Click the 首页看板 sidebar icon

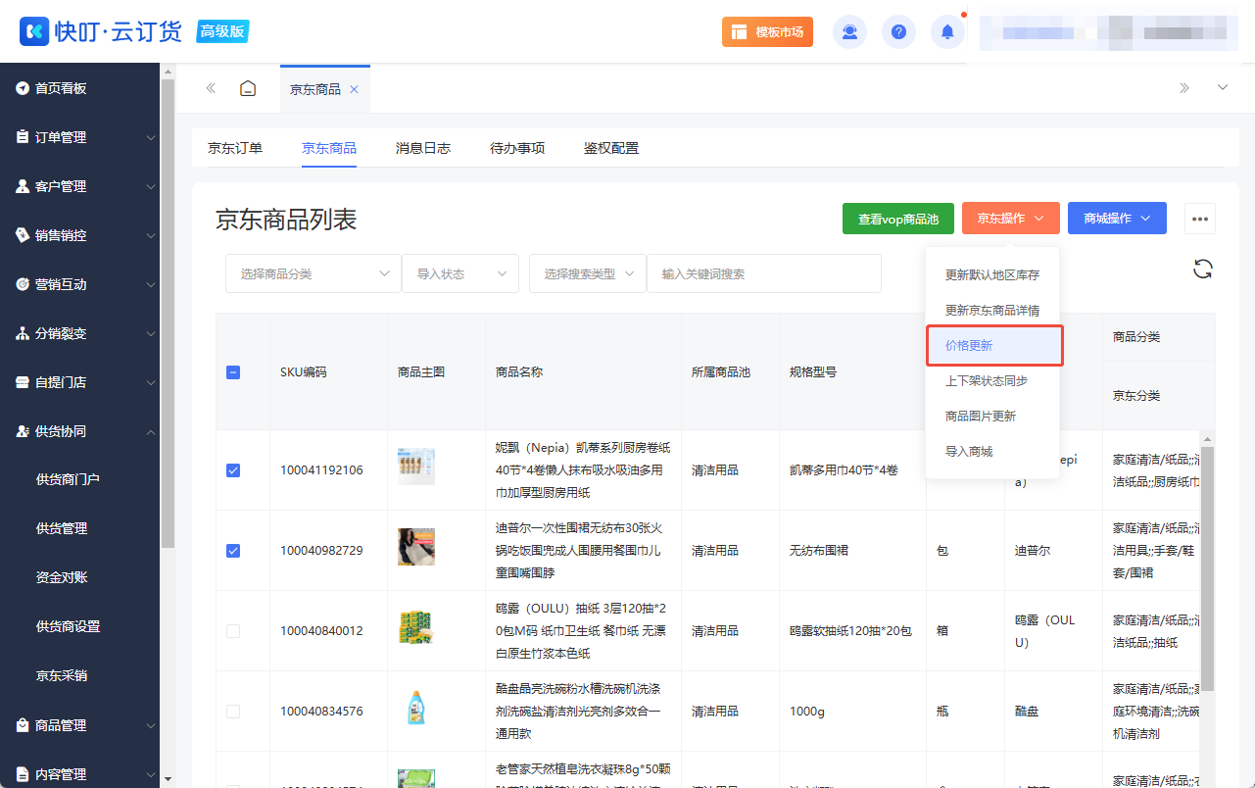click(22, 88)
